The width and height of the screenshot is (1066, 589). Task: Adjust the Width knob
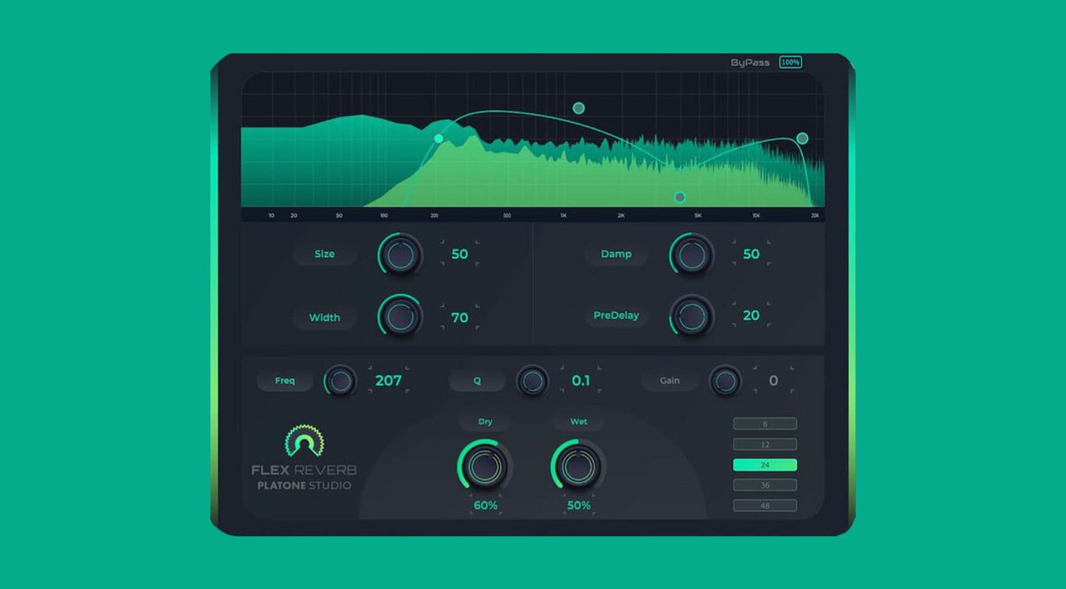pyautogui.click(x=398, y=317)
